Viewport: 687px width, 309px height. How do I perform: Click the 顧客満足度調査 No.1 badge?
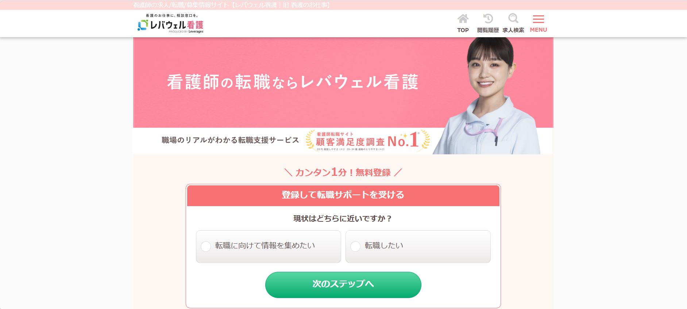click(368, 140)
